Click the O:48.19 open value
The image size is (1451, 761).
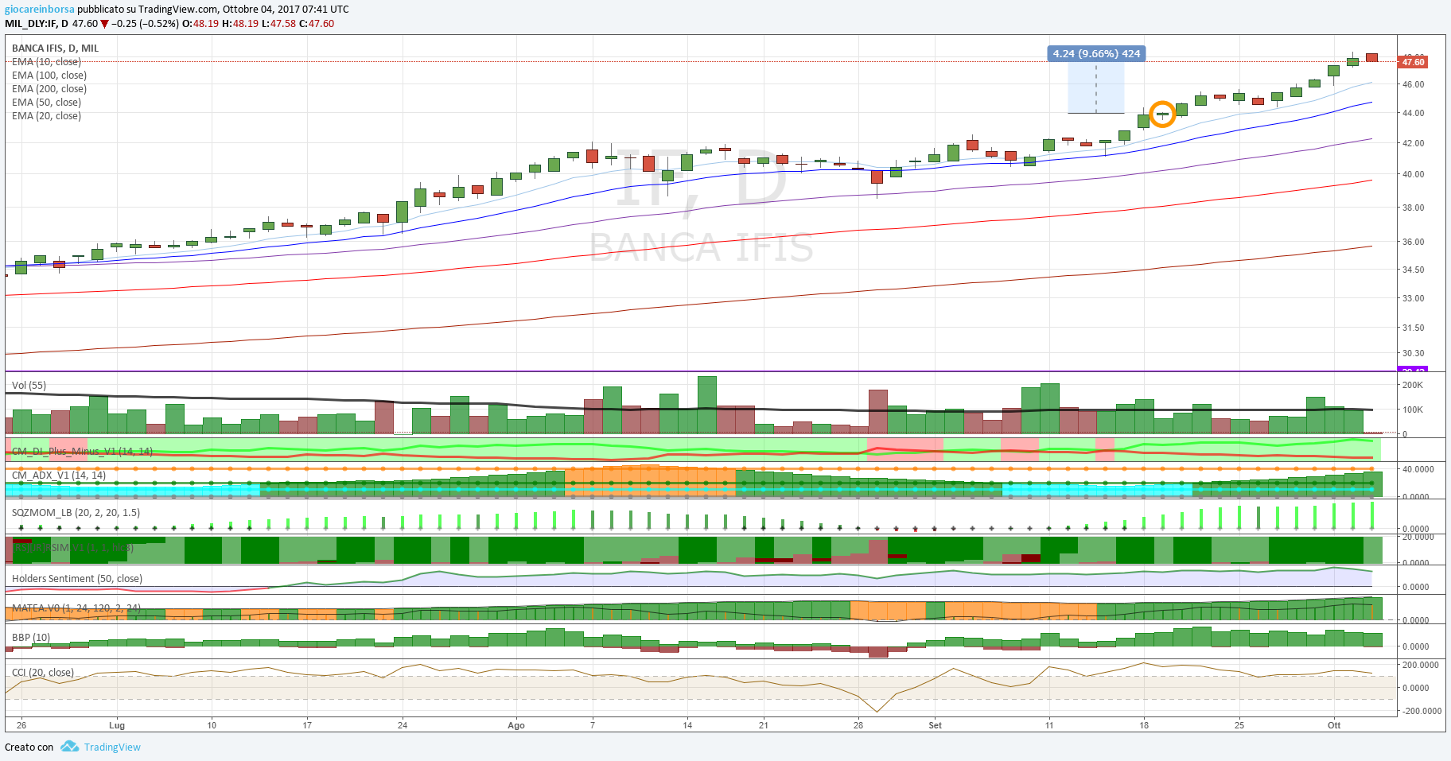200,24
